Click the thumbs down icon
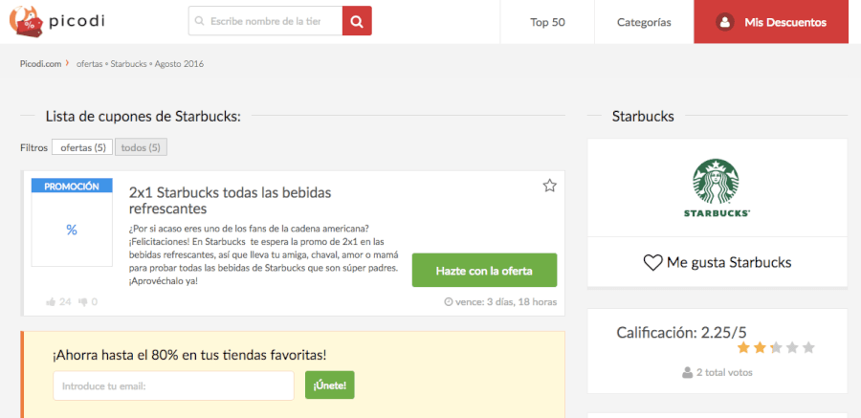This screenshot has width=861, height=418. pos(83,302)
